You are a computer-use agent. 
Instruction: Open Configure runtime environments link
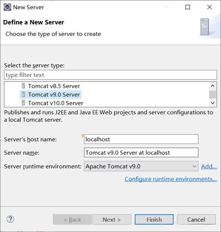point(171,179)
